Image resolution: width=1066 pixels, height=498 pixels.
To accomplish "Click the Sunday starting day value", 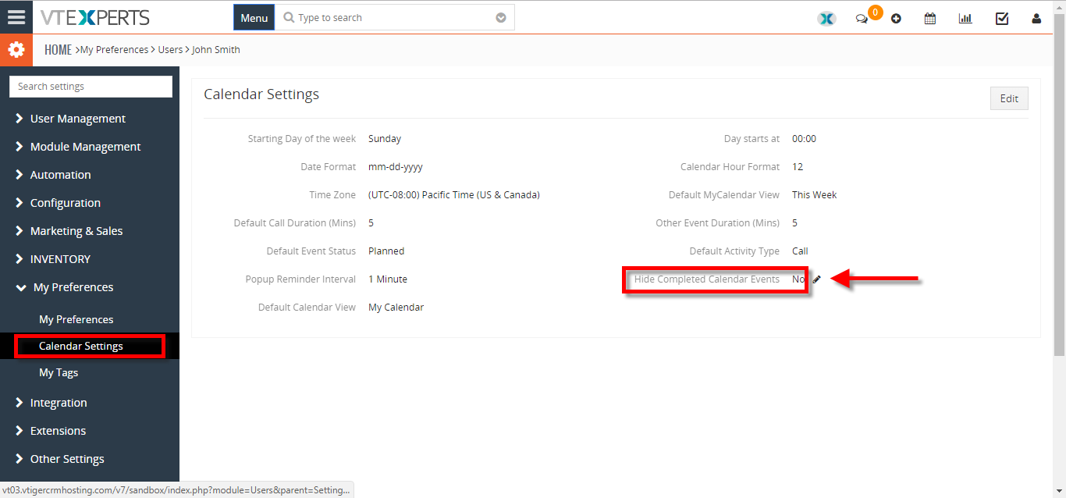I will click(385, 139).
